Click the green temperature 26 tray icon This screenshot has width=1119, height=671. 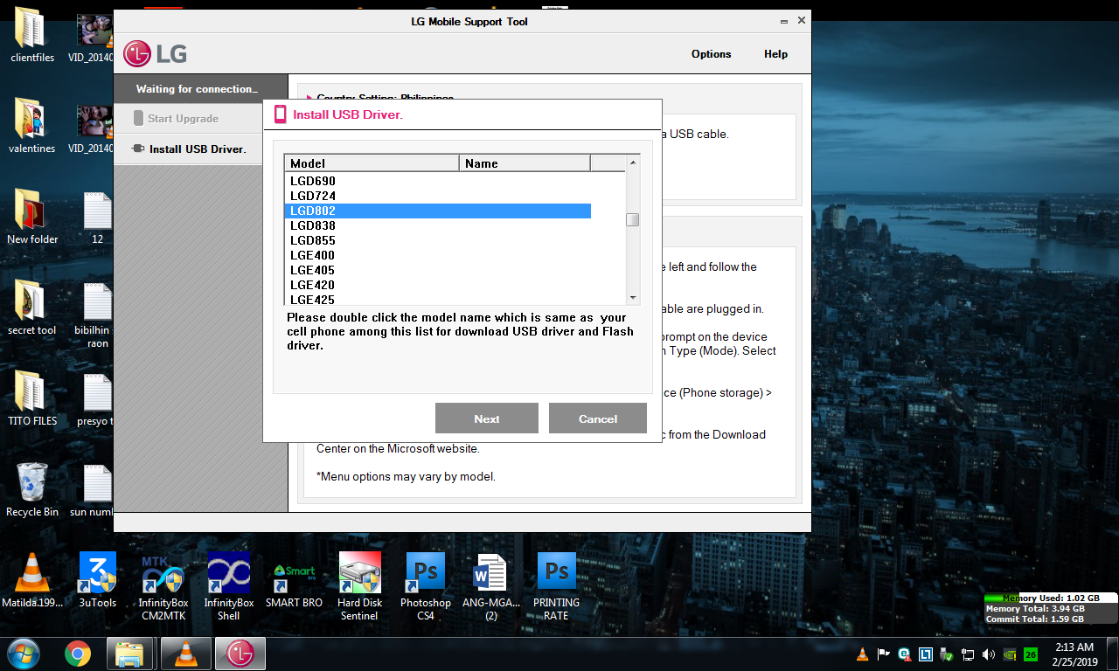pos(1031,654)
